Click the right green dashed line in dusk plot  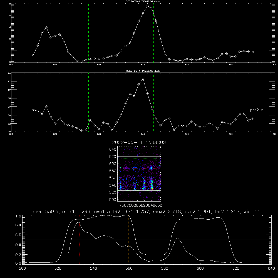coord(153,102)
